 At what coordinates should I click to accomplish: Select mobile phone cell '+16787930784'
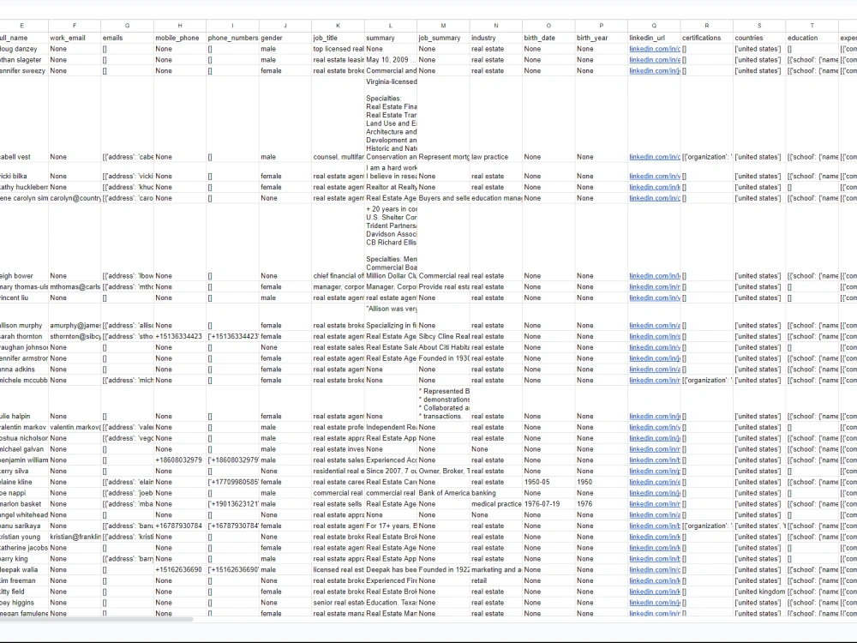[x=180, y=526]
